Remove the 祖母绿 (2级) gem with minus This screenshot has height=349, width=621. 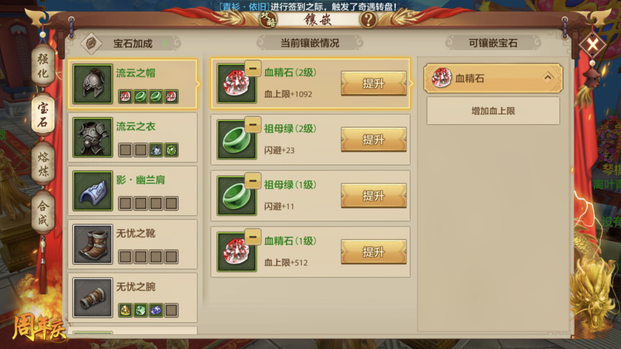point(252,125)
